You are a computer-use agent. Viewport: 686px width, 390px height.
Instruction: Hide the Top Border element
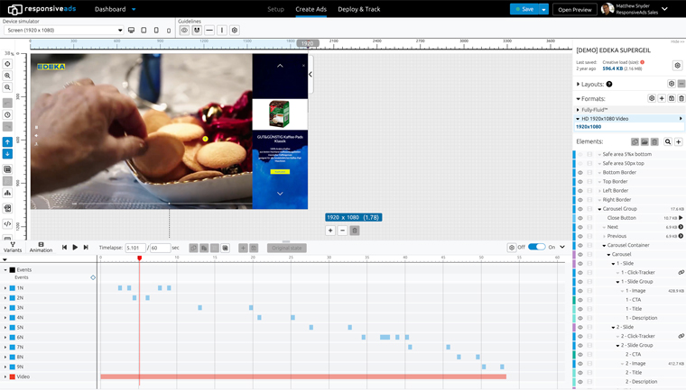(x=580, y=182)
